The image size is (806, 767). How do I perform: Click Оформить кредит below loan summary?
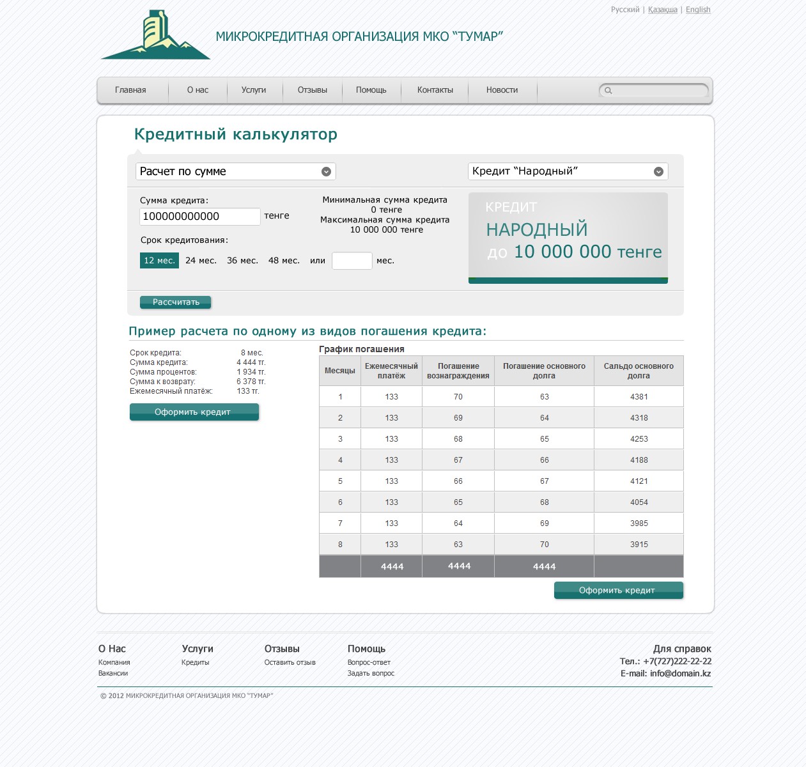point(194,412)
